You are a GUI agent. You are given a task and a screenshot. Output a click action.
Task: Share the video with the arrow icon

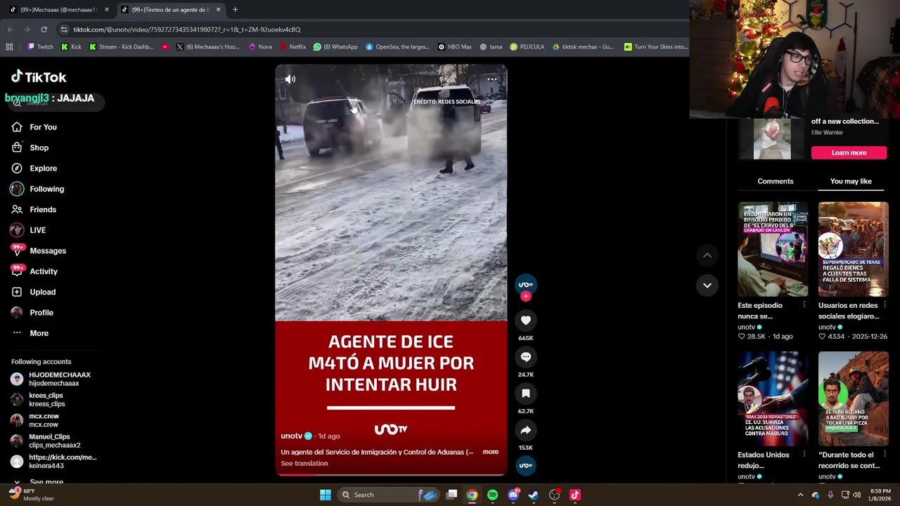(525, 430)
